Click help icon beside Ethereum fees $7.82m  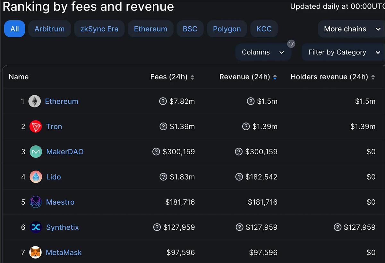pos(163,101)
